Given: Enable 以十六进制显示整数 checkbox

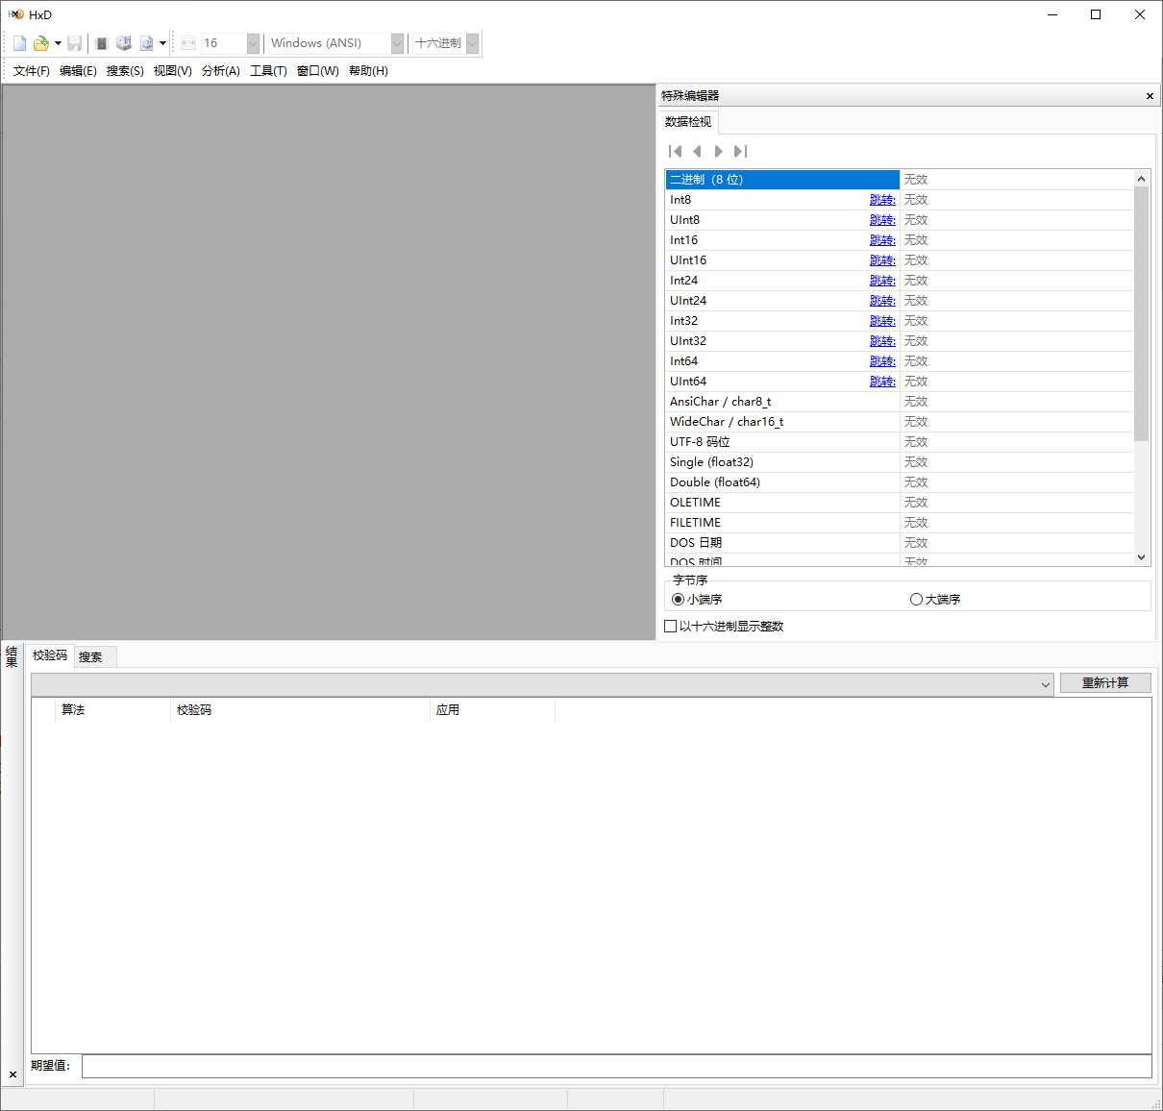Looking at the screenshot, I should click(671, 627).
